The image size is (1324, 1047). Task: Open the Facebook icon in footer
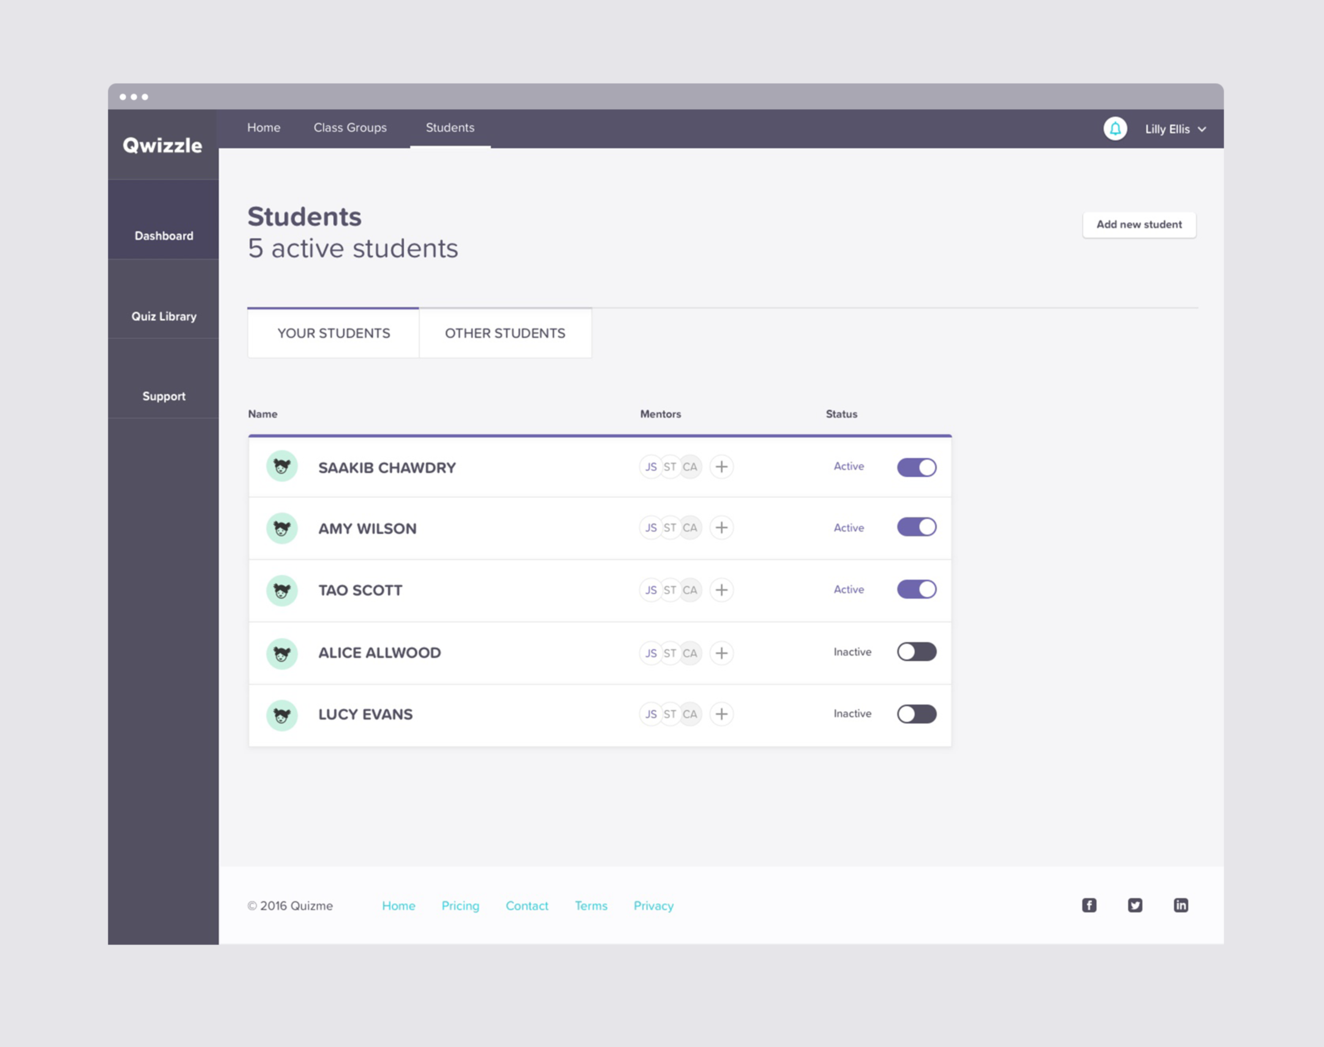(1089, 905)
